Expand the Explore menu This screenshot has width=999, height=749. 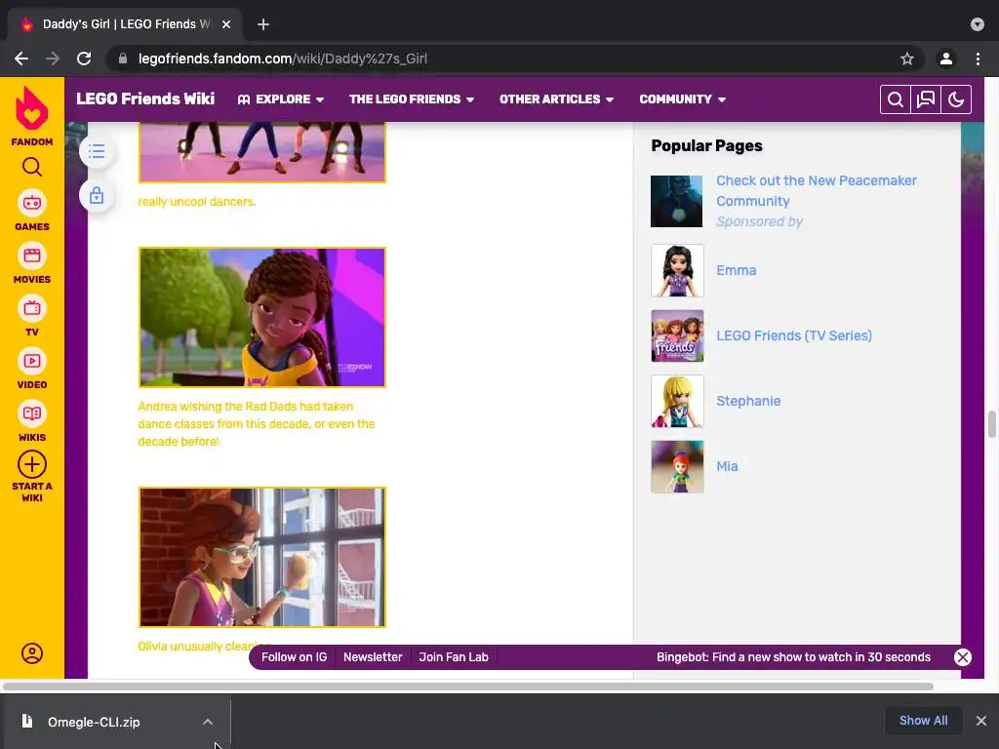point(281,99)
